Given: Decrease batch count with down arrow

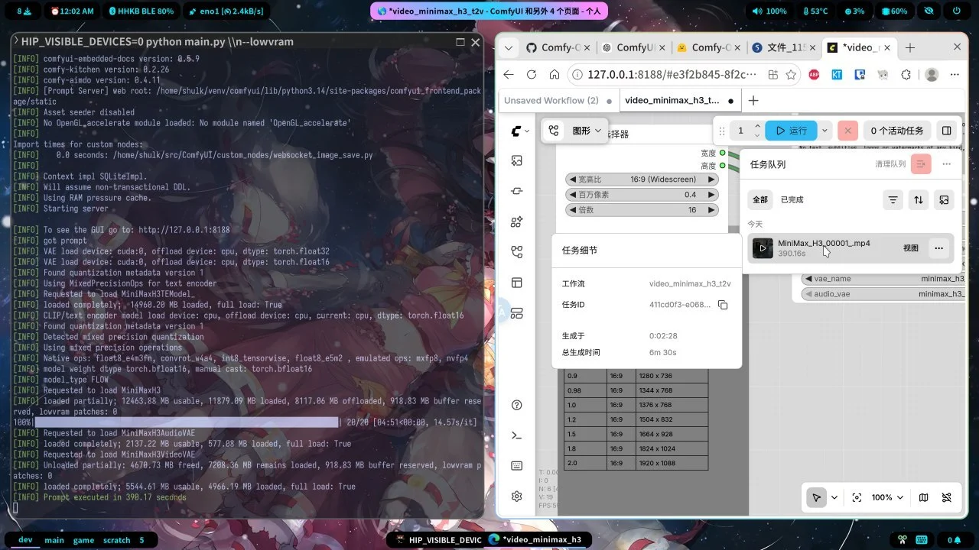Looking at the screenshot, I should 757,135.
